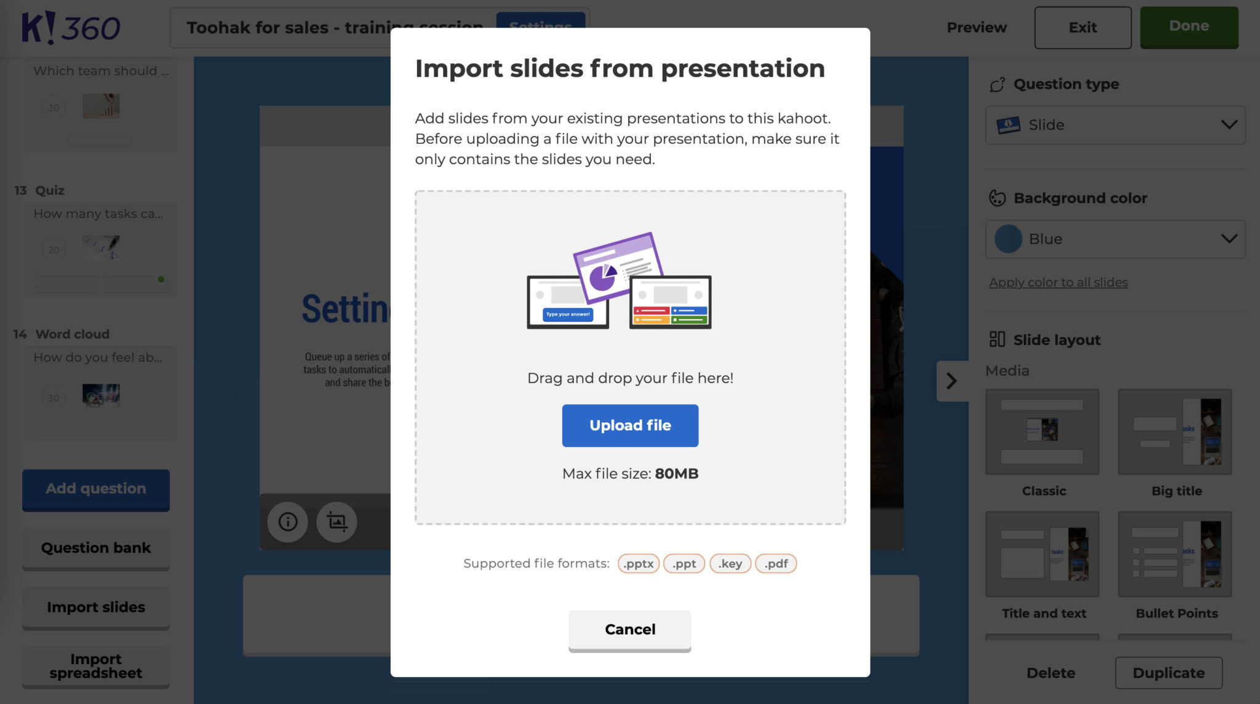Click the Question type speech bubble icon

coord(997,84)
